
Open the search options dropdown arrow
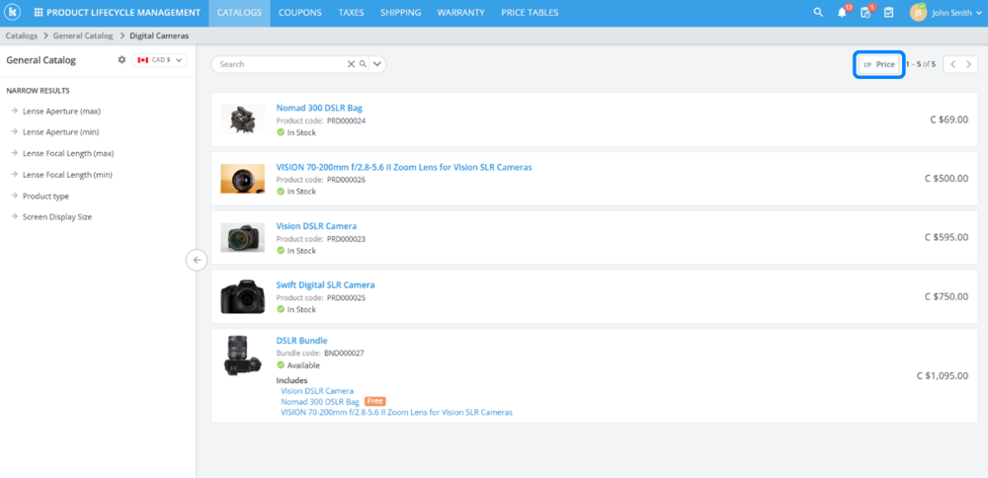coord(377,64)
